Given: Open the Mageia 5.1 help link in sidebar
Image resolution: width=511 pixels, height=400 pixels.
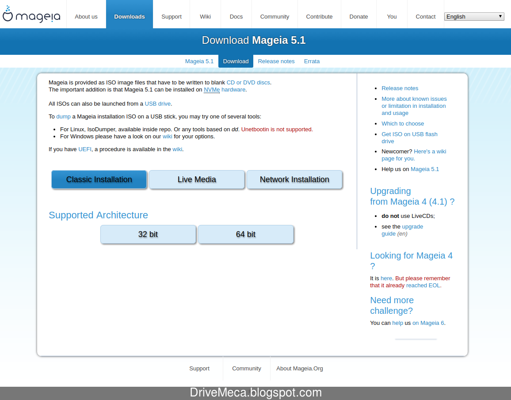Looking at the screenshot, I should [x=425, y=169].
